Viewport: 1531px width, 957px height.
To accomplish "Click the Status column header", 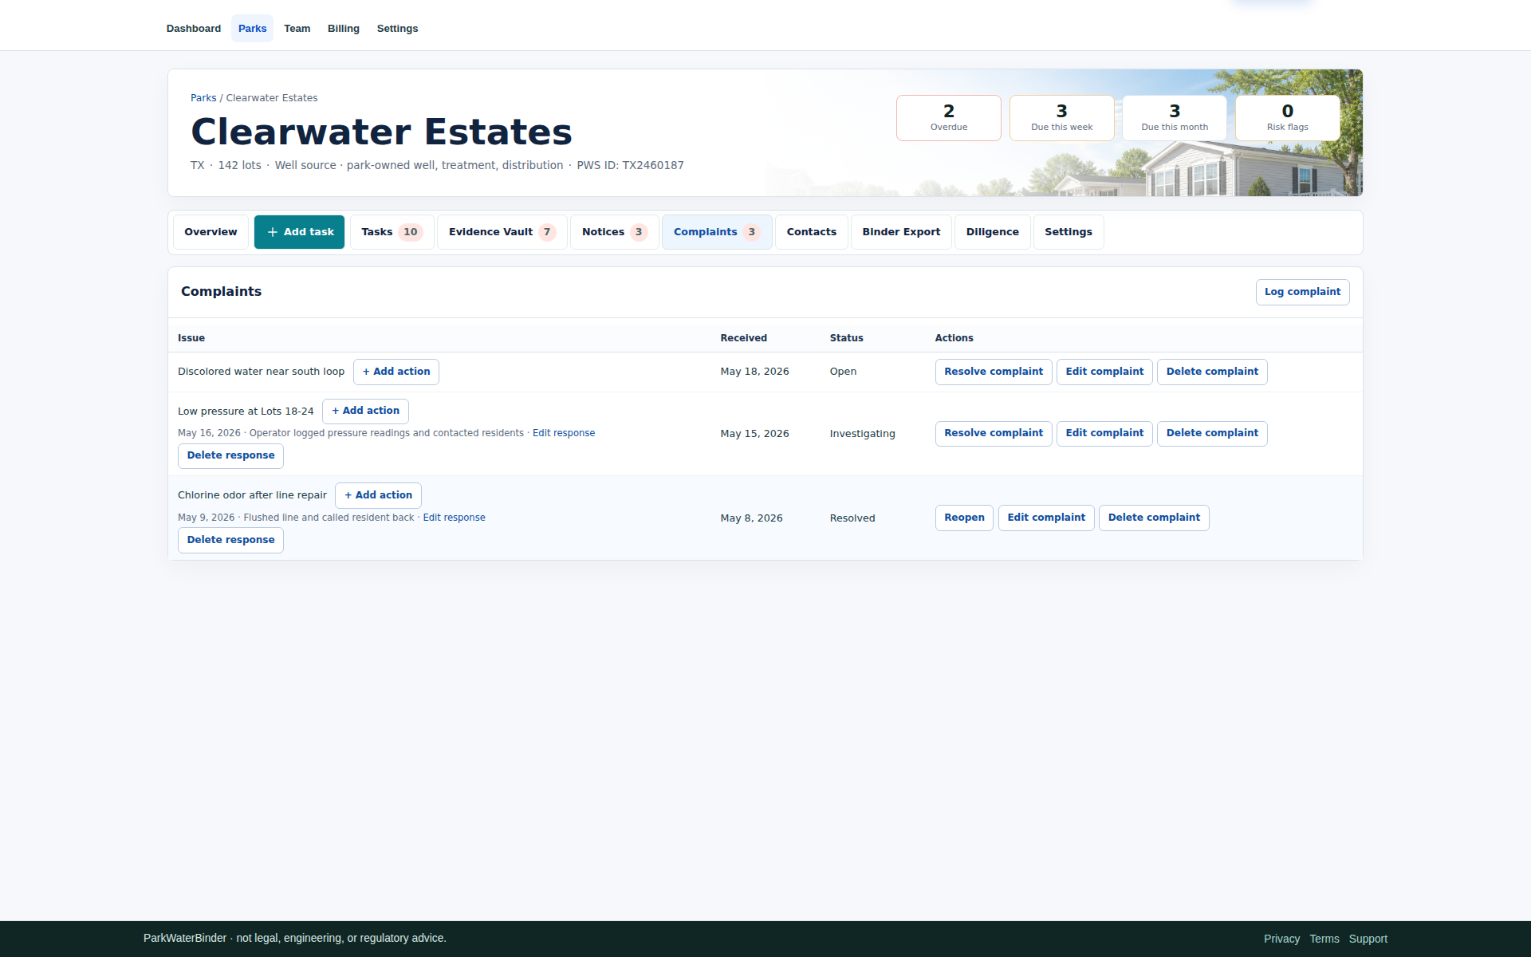I will (x=846, y=338).
